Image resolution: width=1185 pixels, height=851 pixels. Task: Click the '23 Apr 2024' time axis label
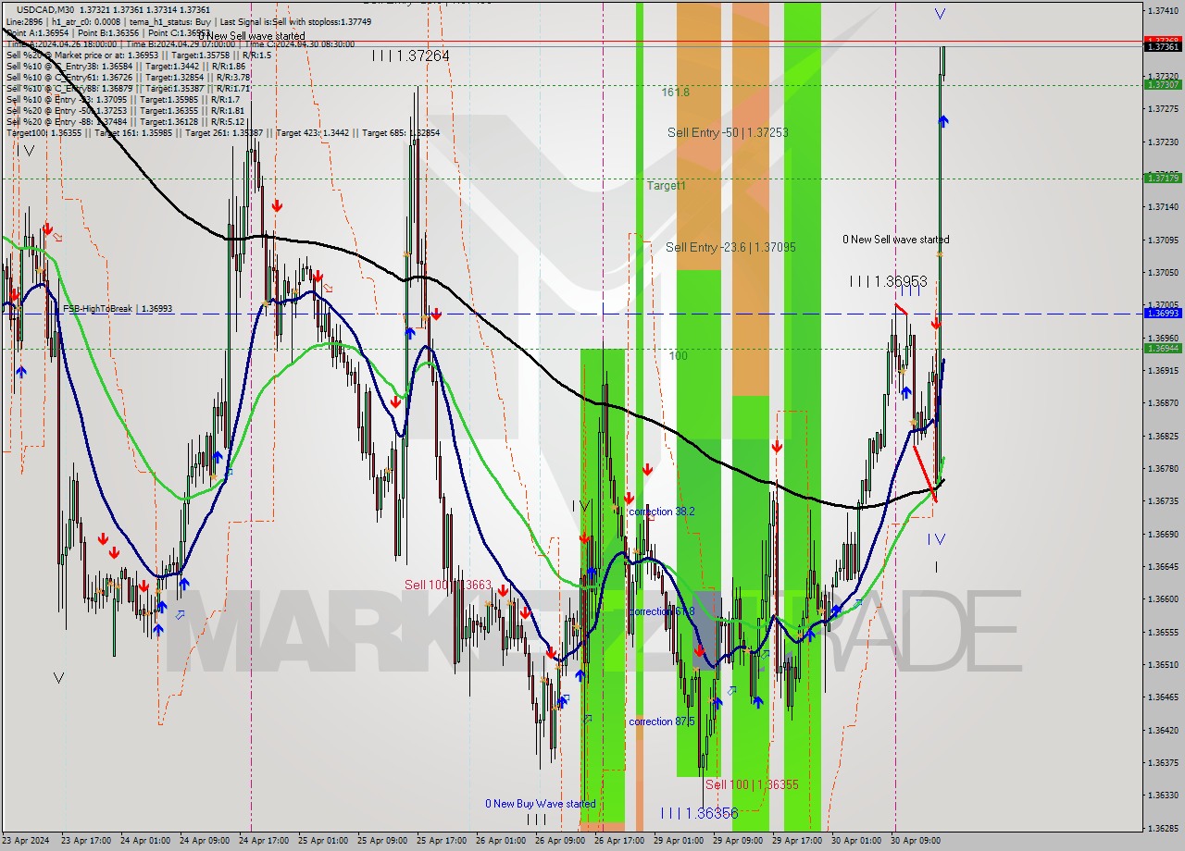pyautogui.click(x=28, y=841)
